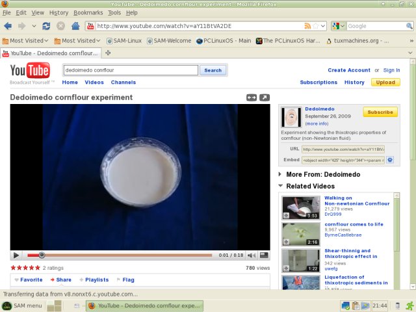Reload the page with the refresh icon
416x312 pixels.
click(46, 26)
